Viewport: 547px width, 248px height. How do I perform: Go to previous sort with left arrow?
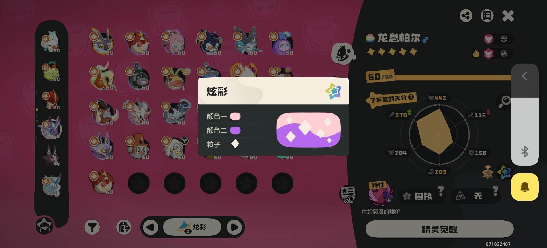[150, 227]
